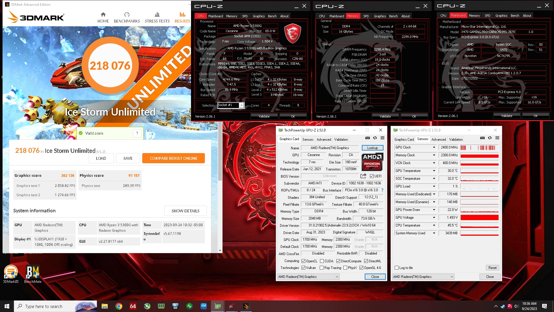Open the BenchMate desktop shortcut
Viewport: 554px width, 312px height.
[x=33, y=274]
